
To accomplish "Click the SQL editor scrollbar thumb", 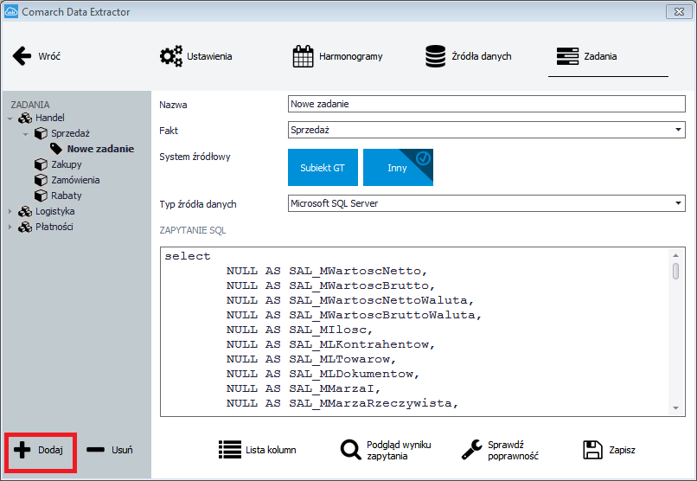I will tap(675, 271).
